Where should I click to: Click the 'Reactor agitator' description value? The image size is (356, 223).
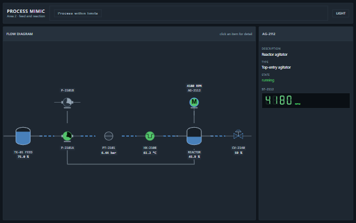pyautogui.click(x=274, y=55)
